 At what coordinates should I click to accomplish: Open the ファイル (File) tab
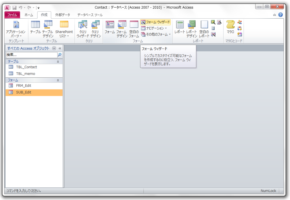click(x=12, y=15)
